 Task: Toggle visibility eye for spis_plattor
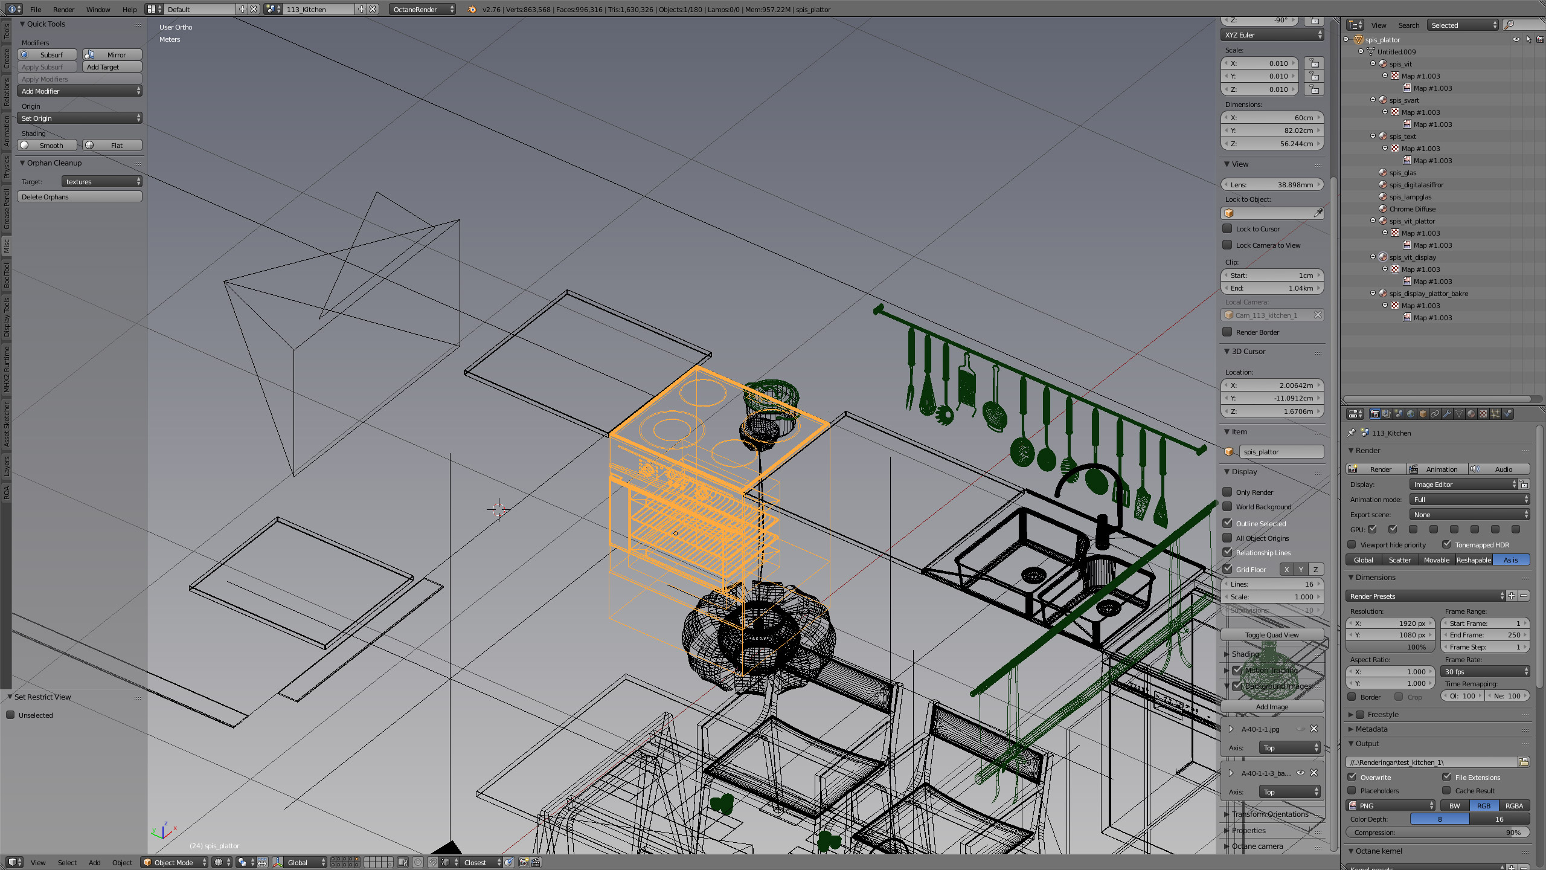1516,40
